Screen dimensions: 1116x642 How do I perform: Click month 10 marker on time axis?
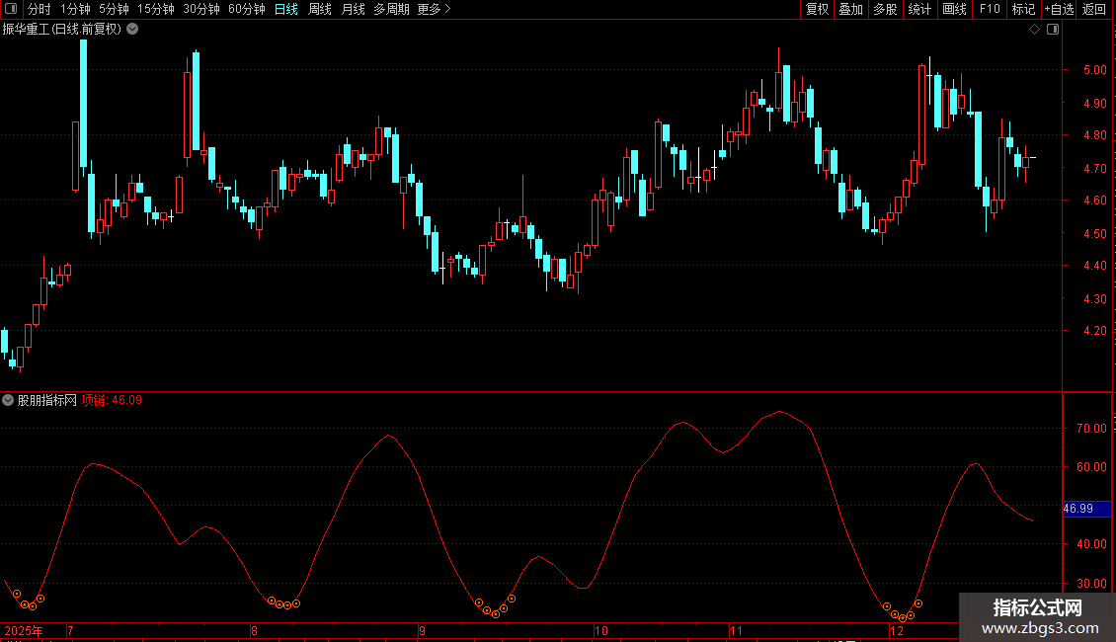(601, 630)
